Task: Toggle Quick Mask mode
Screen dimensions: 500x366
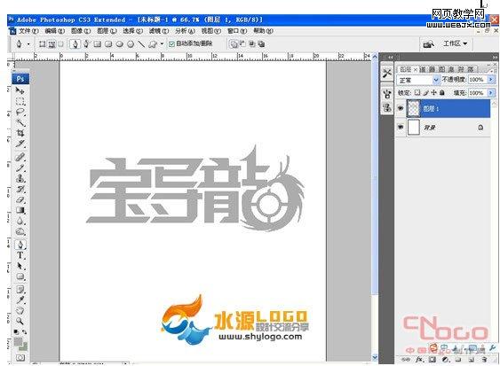Action: point(20,358)
